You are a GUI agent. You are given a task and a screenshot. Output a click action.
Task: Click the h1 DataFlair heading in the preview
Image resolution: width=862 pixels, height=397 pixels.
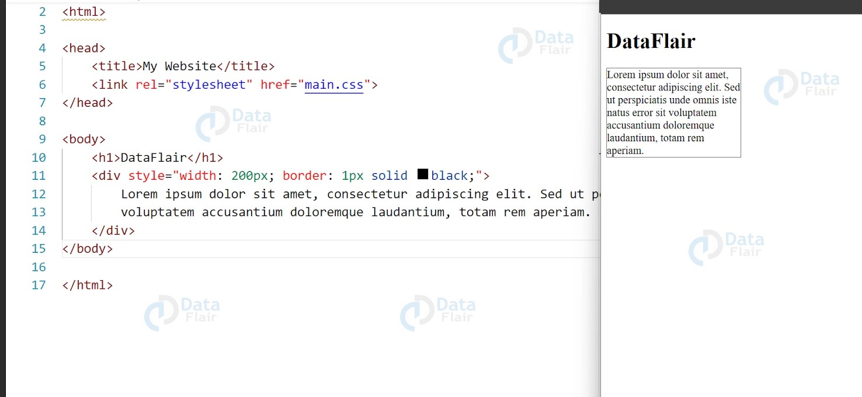click(x=650, y=41)
